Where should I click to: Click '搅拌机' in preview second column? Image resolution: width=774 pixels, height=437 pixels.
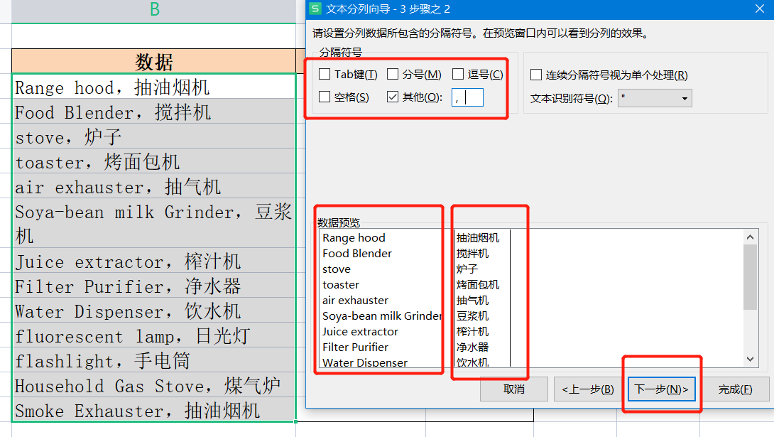[x=472, y=253]
